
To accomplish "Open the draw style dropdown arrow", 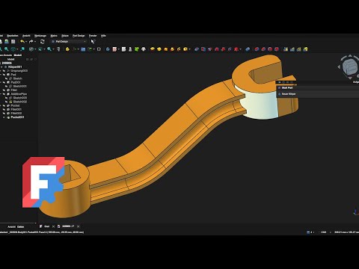I will pos(36,49).
